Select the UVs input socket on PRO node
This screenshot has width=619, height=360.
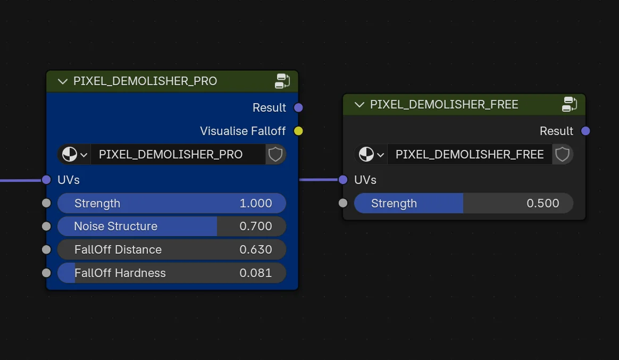[46, 180]
